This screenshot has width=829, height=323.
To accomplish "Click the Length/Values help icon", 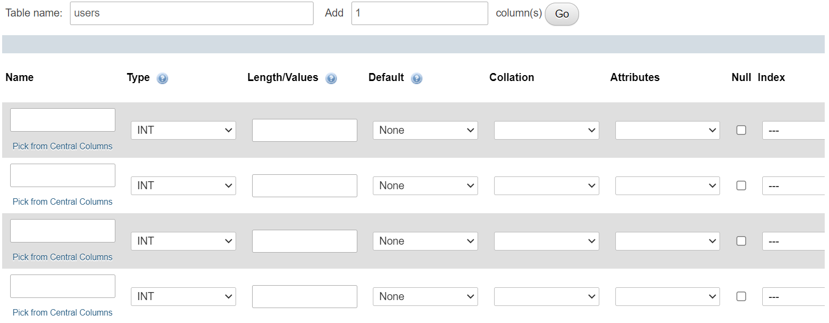I will 331,79.
